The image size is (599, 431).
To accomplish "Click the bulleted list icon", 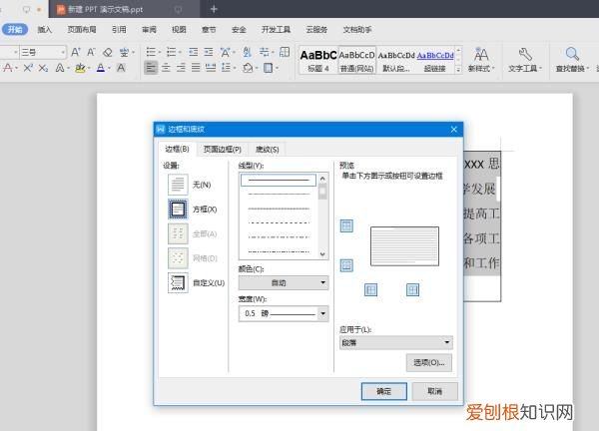I will point(151,52).
